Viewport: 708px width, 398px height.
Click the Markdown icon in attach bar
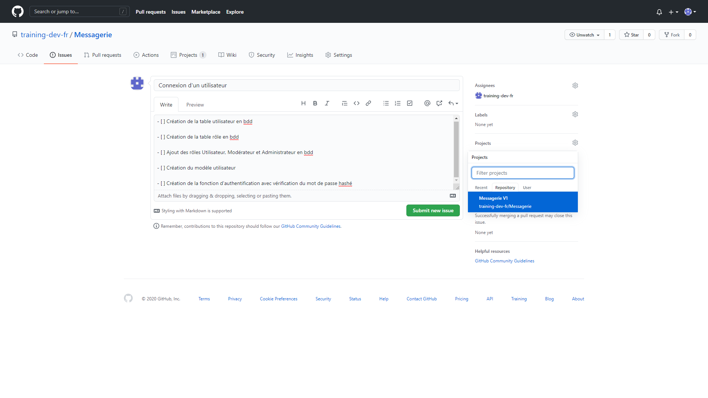(x=453, y=196)
